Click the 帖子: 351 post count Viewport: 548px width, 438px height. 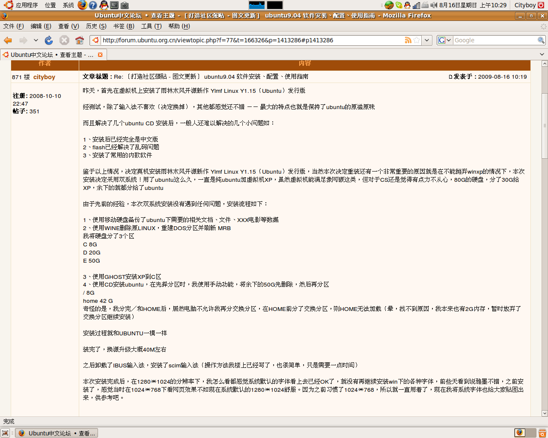(26, 111)
